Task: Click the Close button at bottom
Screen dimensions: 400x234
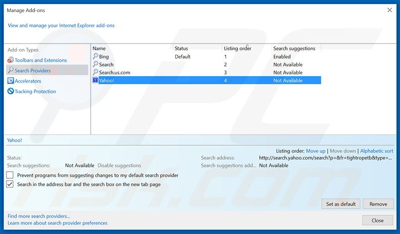Action: tap(378, 220)
